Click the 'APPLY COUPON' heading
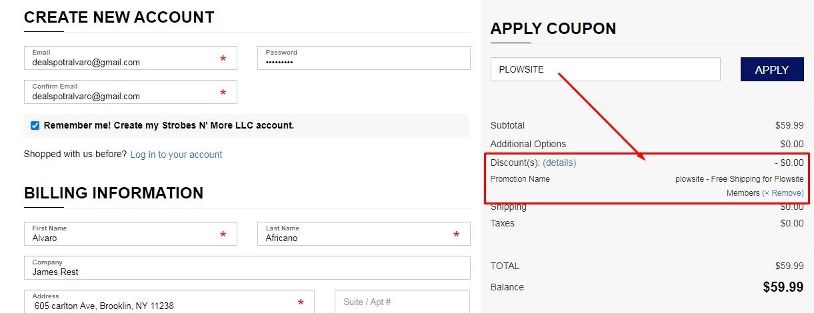The height and width of the screenshot is (313, 814). [553, 29]
